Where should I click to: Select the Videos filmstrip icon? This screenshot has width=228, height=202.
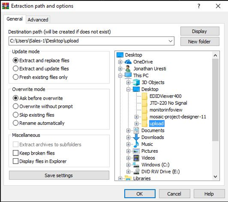(x=136, y=158)
